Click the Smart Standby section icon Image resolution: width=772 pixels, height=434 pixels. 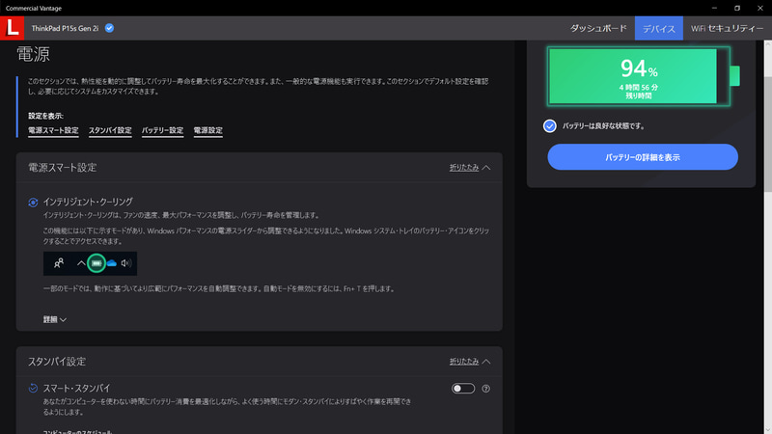click(33, 389)
